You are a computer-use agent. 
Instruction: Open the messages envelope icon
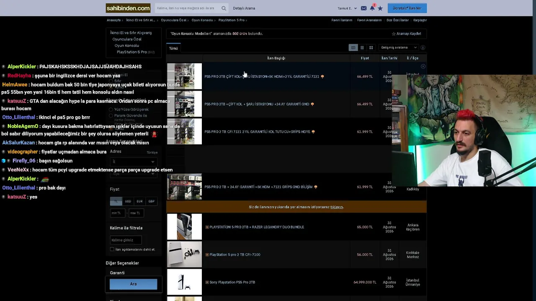click(x=363, y=8)
